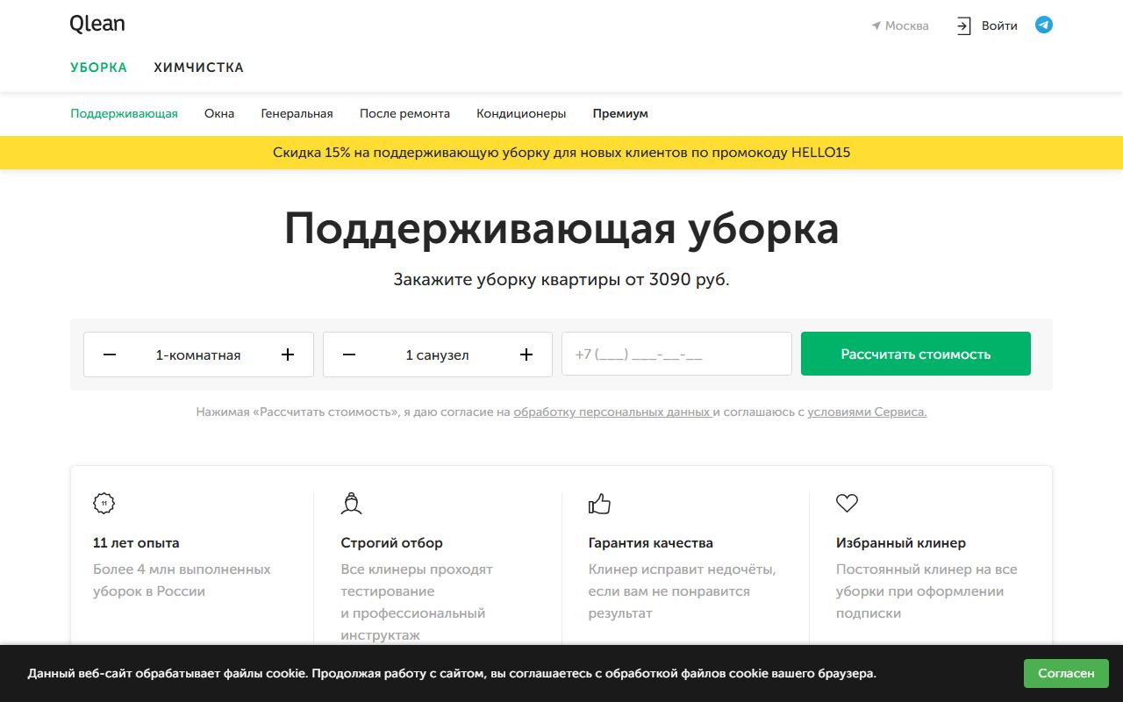
Task: Click the 1-комнатная room count value
Action: tap(198, 355)
